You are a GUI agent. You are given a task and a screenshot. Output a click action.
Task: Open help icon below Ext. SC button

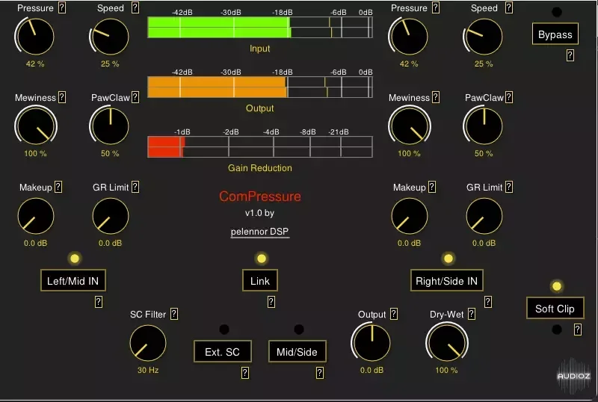click(245, 373)
